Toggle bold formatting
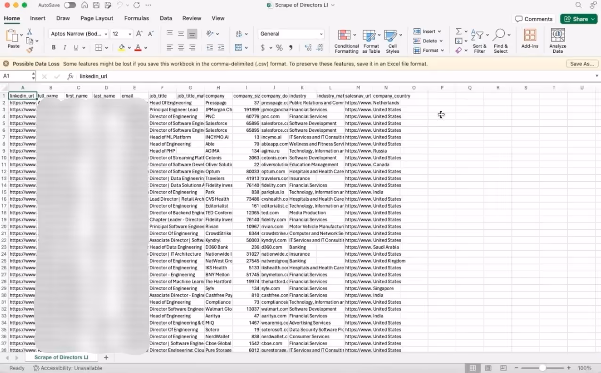This screenshot has height=373, width=601. 54,48
